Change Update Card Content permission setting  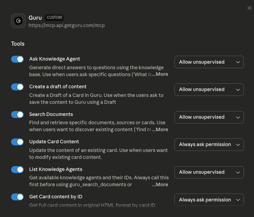pyautogui.click(x=209, y=145)
